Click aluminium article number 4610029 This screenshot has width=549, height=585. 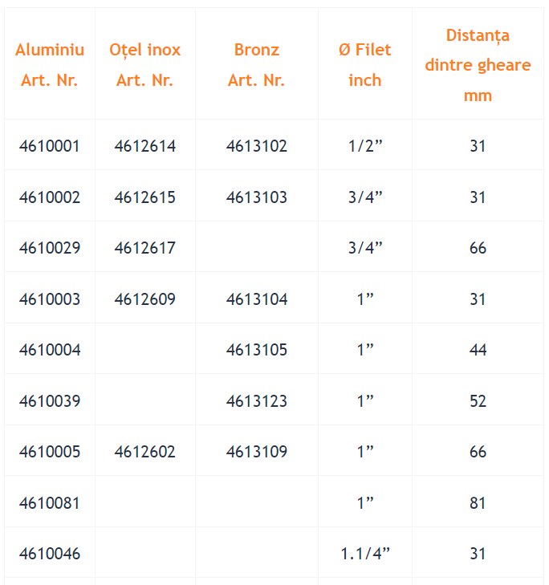click(50, 248)
